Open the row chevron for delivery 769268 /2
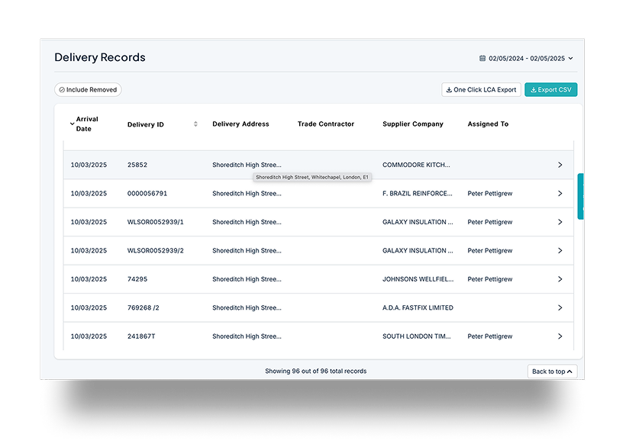Image resolution: width=642 pixels, height=447 pixels. [560, 308]
